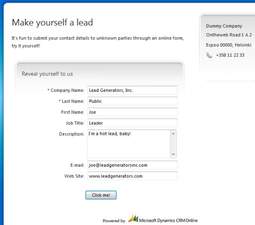Focus the E-mail input field
Viewport: 255px width, 225px height.
[133, 165]
